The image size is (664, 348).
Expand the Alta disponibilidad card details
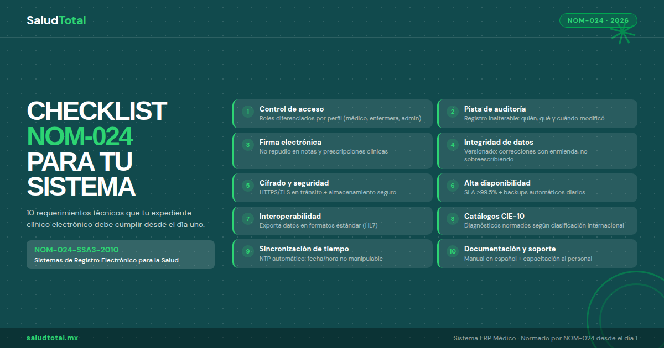[x=537, y=187]
